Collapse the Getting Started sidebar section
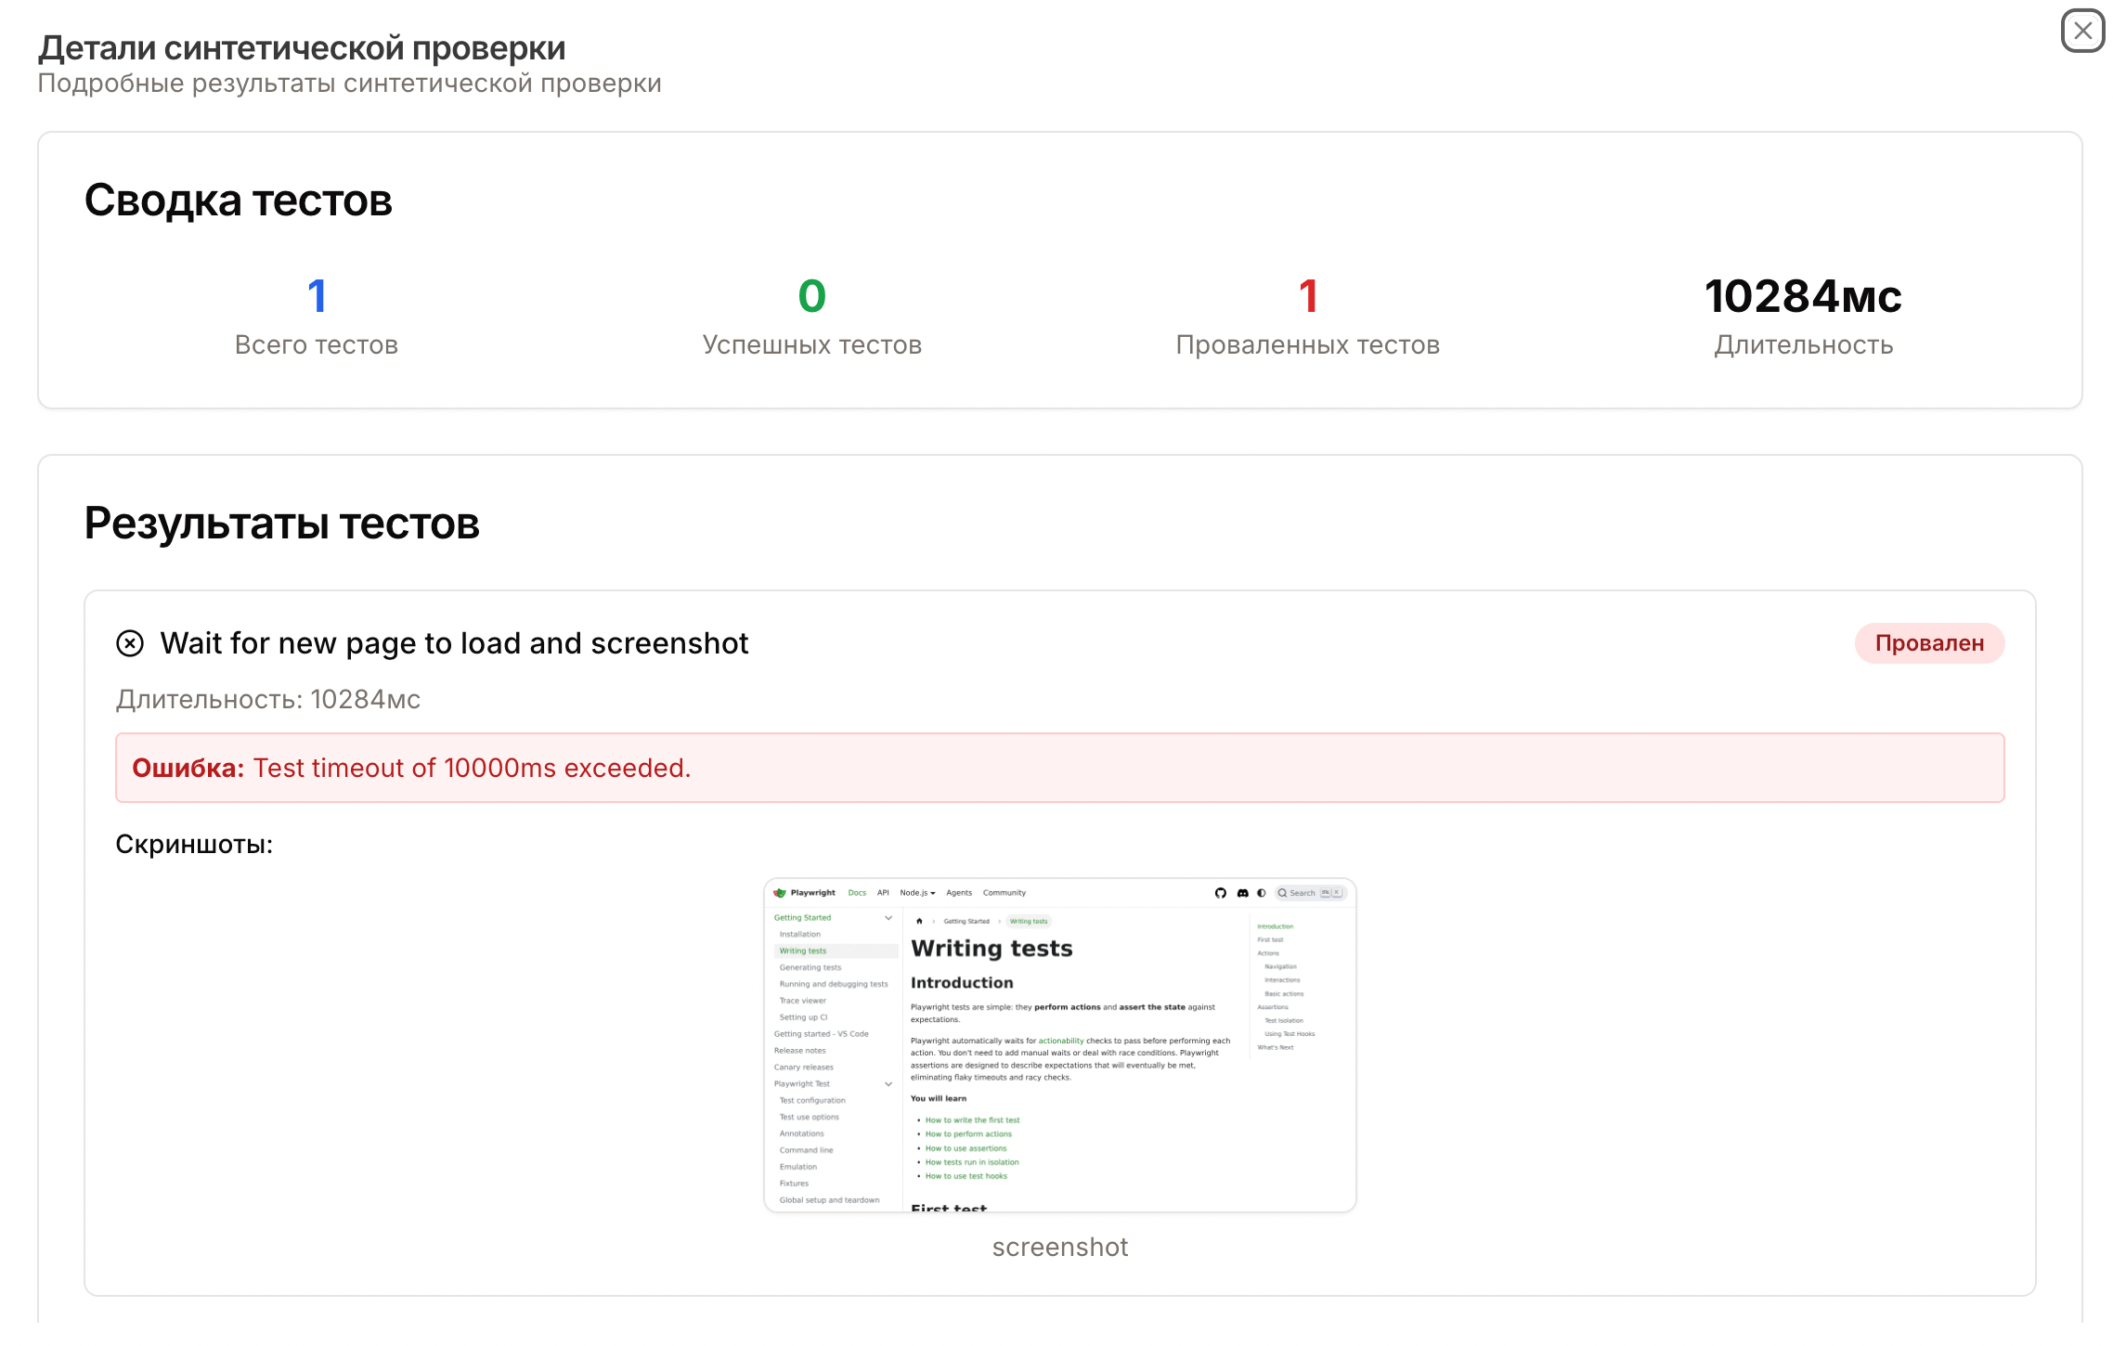The height and width of the screenshot is (1346, 2113). [888, 917]
